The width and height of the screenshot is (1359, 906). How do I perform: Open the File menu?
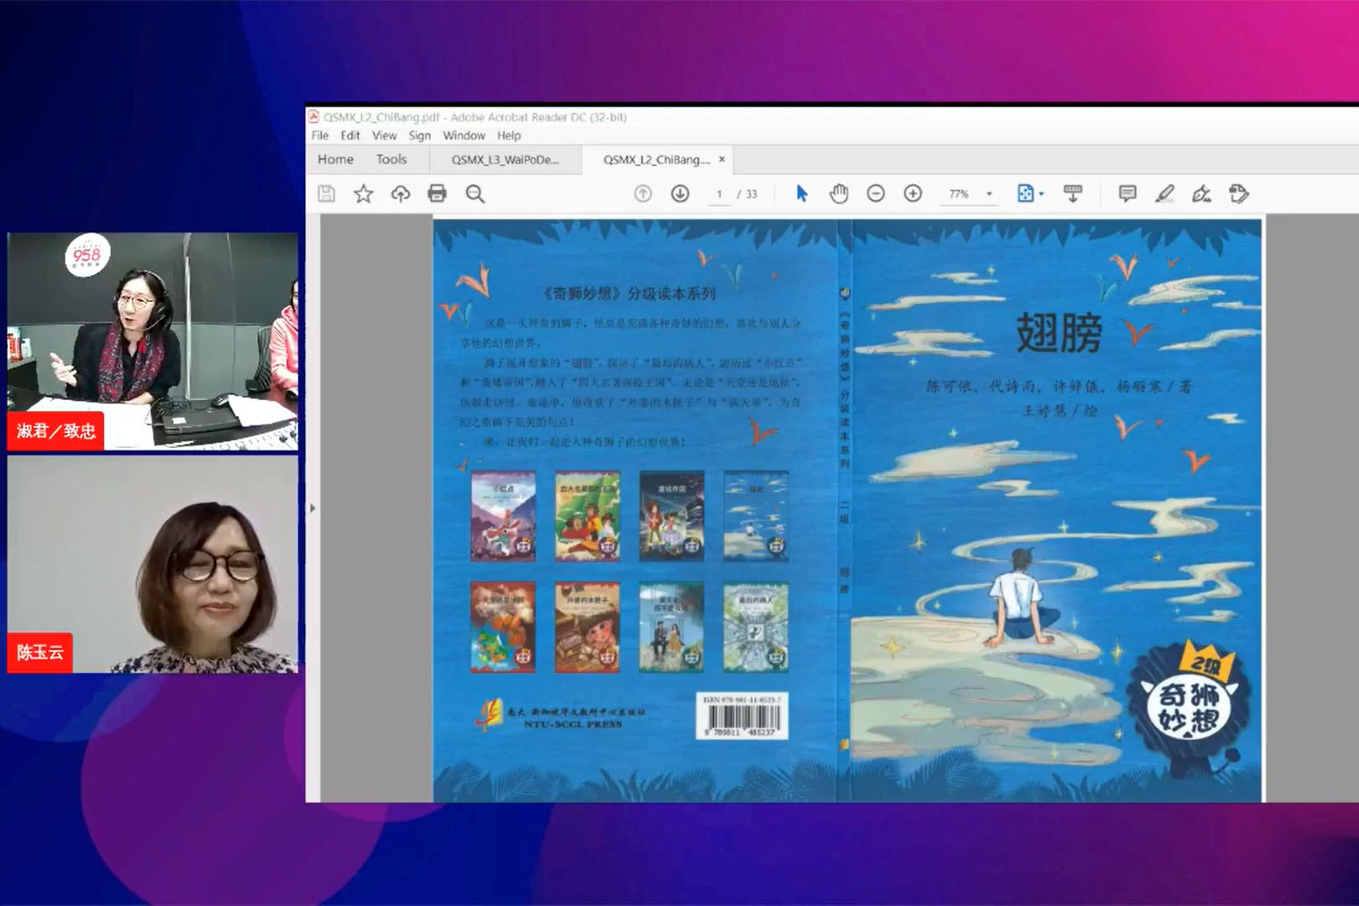coord(320,136)
